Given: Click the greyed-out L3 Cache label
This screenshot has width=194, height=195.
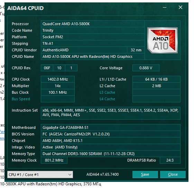Looking at the screenshot, I should click(107, 92).
